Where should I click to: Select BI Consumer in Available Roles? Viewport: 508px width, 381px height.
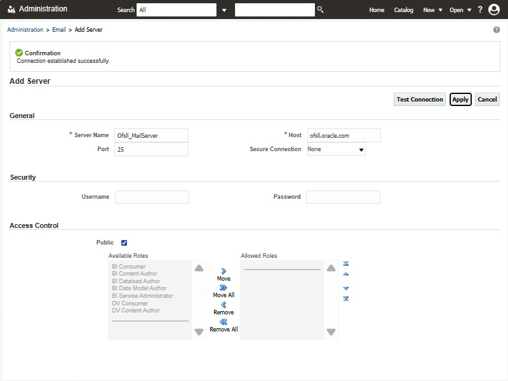pos(129,267)
